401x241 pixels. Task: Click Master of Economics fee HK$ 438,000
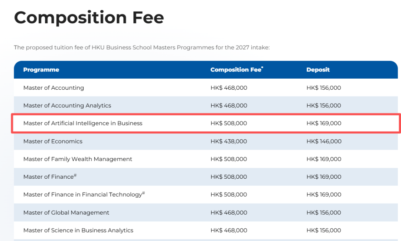229,141
